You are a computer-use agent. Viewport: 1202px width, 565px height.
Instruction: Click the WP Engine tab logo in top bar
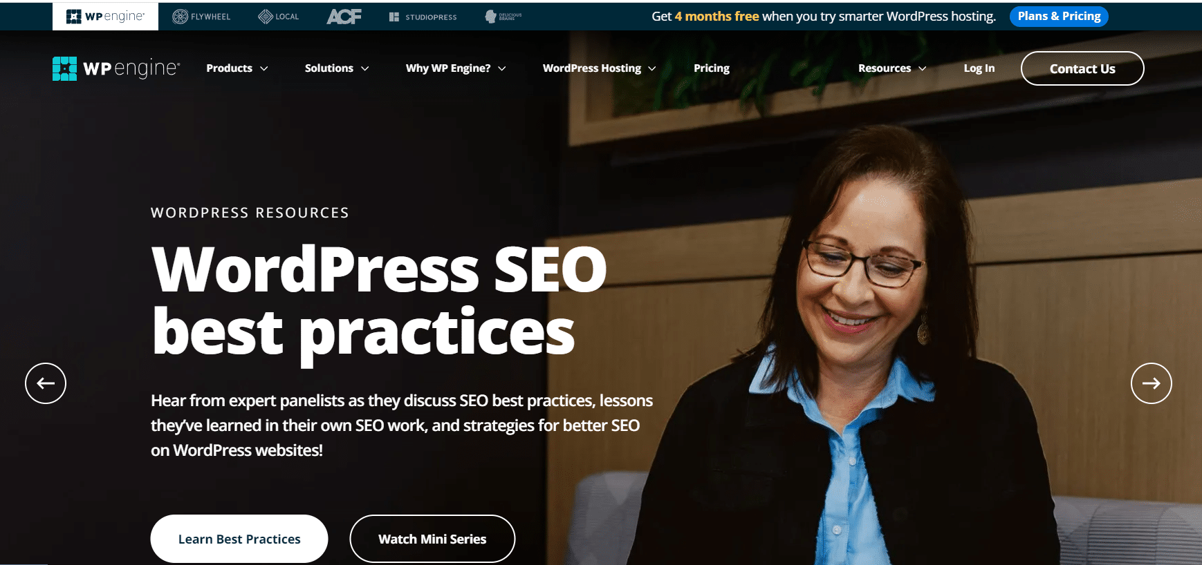pos(105,17)
